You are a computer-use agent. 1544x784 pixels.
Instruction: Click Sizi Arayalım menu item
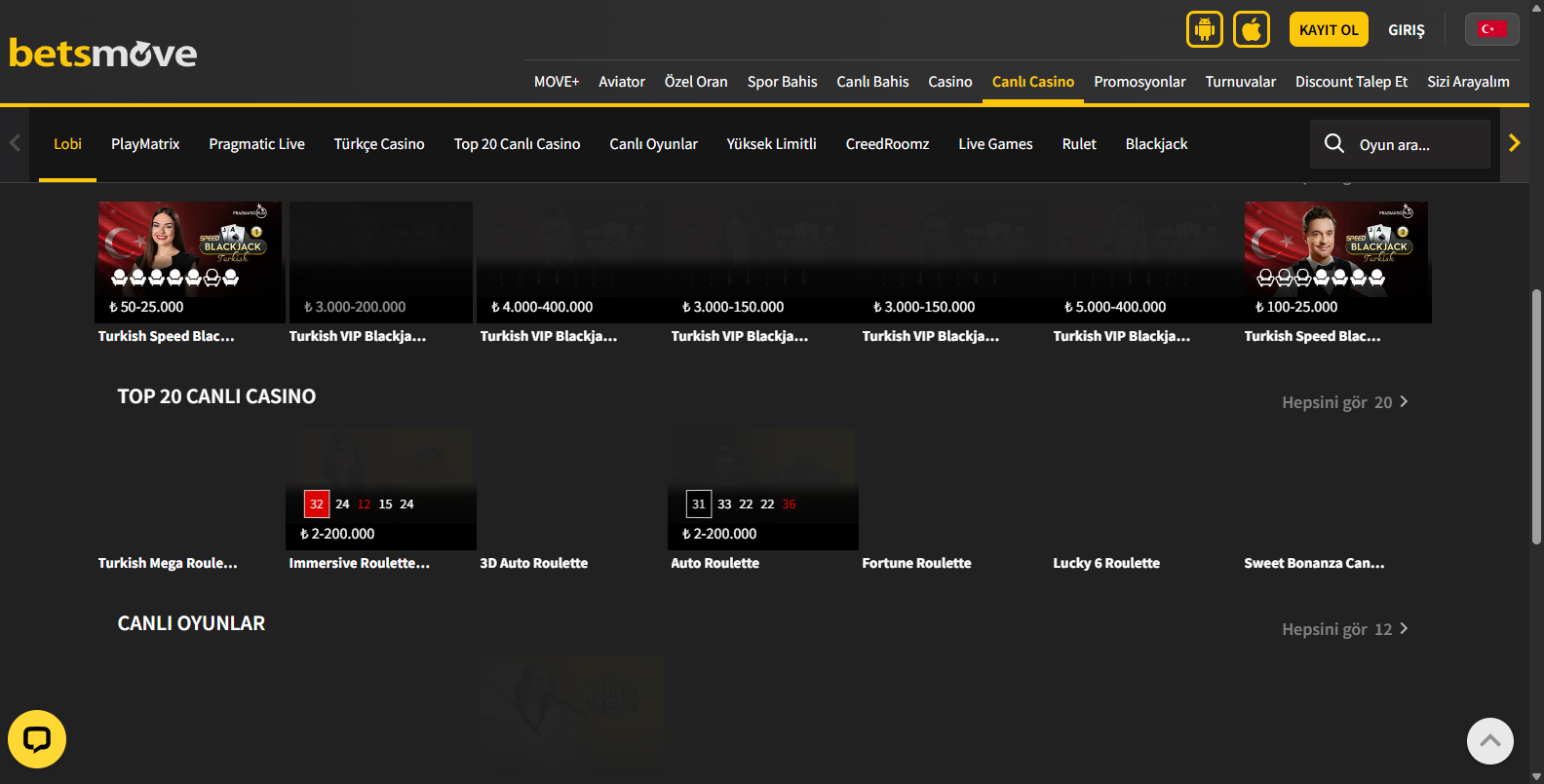tap(1468, 82)
